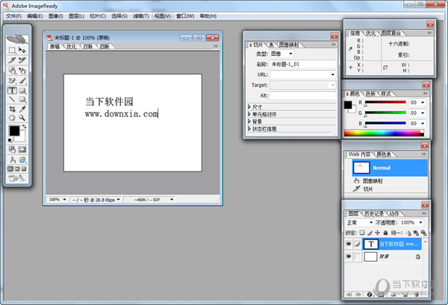Viewport: 448px width, 305px height.
Task: Select the Image Map Select tool
Action: [22, 70]
